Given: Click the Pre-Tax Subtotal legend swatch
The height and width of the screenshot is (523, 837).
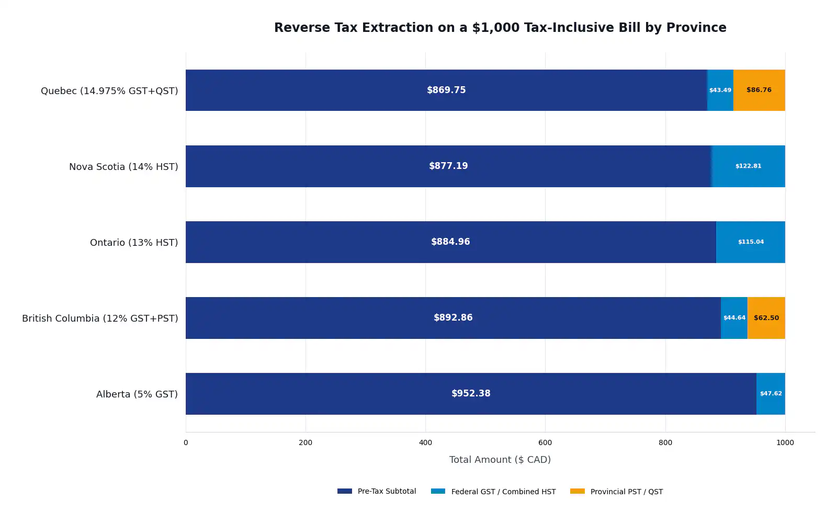Looking at the screenshot, I should [345, 491].
